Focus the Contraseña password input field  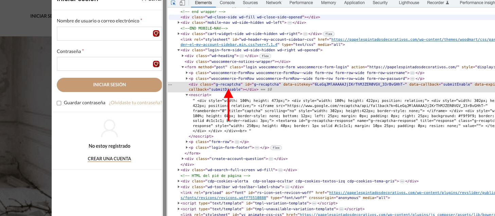point(109,64)
